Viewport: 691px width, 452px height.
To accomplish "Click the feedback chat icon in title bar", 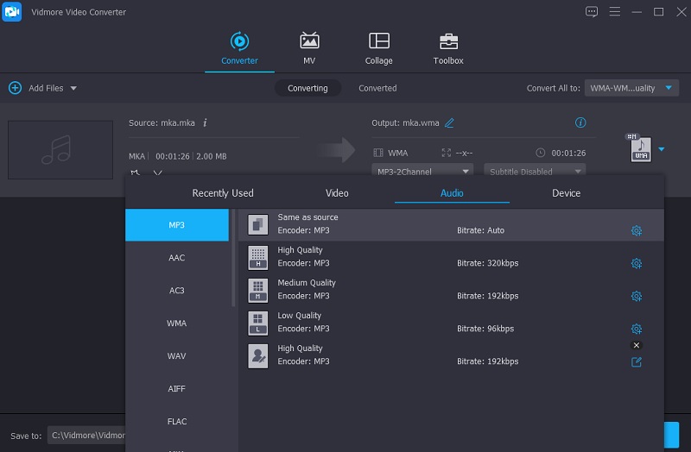I will click(592, 12).
